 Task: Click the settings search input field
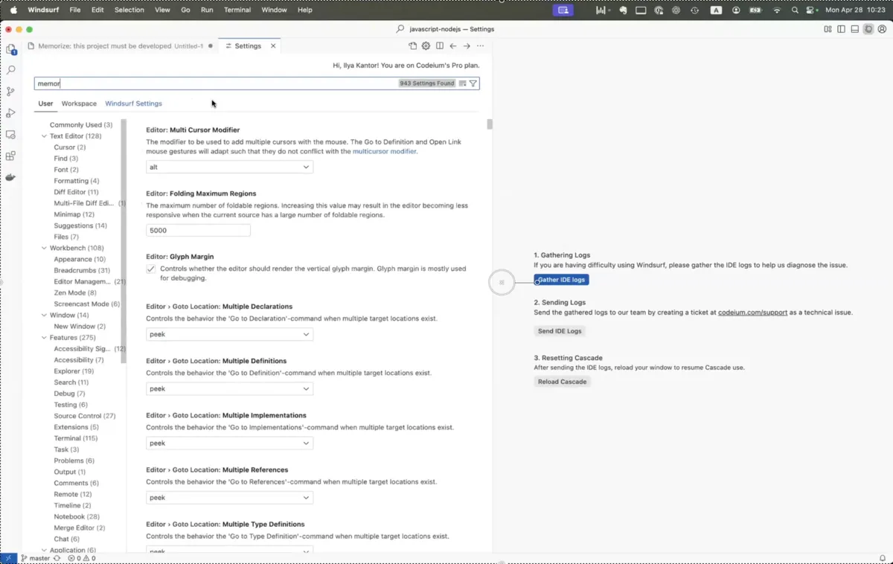[x=216, y=83]
